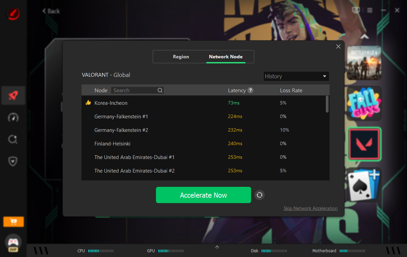
Task: Open the orange shopping cart icon
Action: tap(14, 222)
